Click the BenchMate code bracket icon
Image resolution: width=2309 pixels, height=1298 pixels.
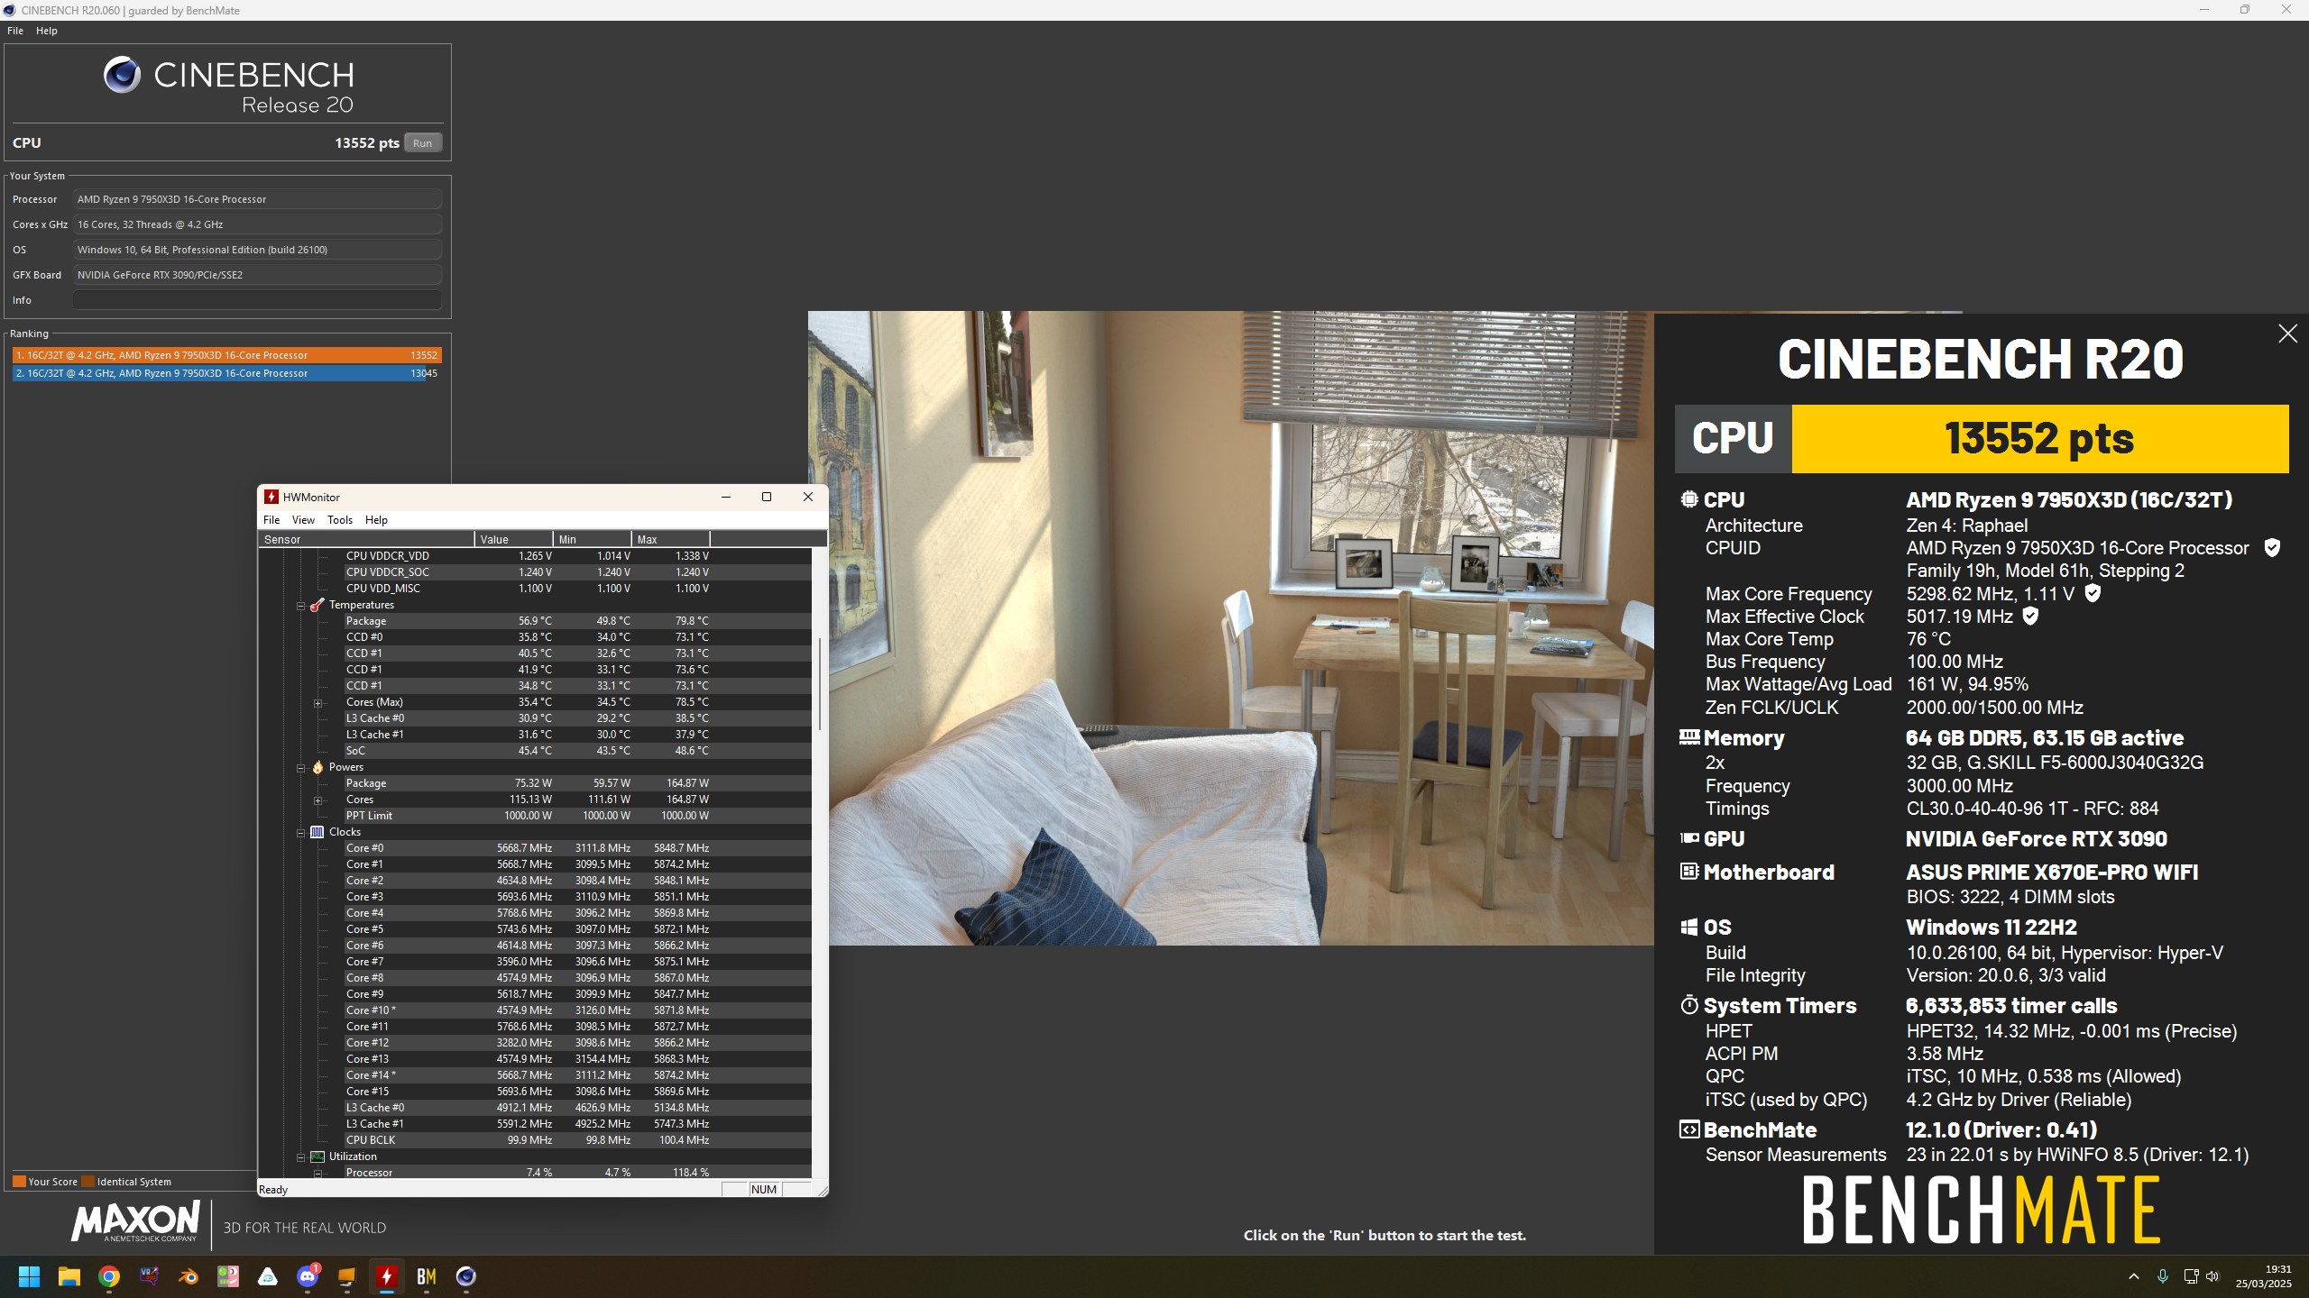point(1688,1129)
